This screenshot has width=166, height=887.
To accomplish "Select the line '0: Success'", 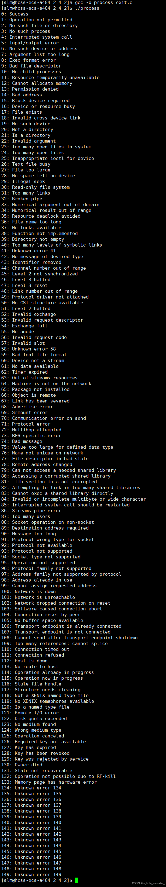I will point(15,14).
